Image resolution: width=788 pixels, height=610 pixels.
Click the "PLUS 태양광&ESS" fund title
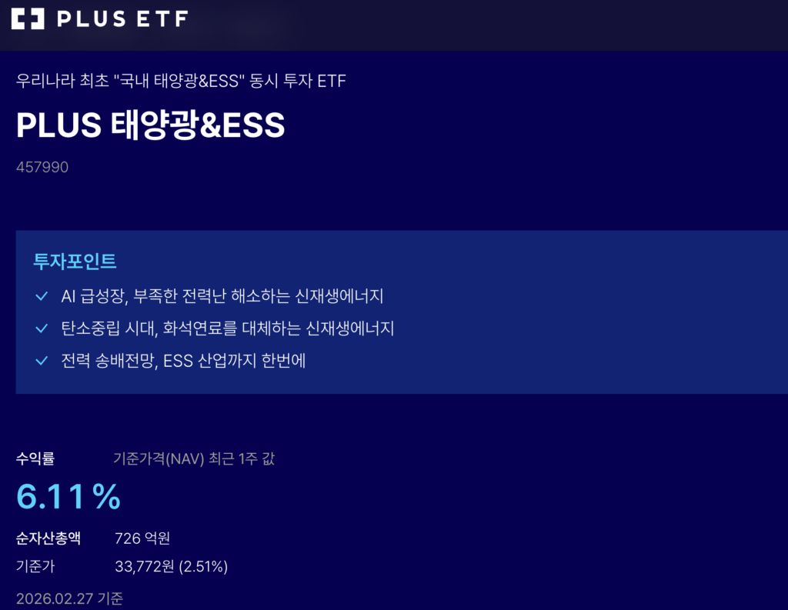[151, 126]
